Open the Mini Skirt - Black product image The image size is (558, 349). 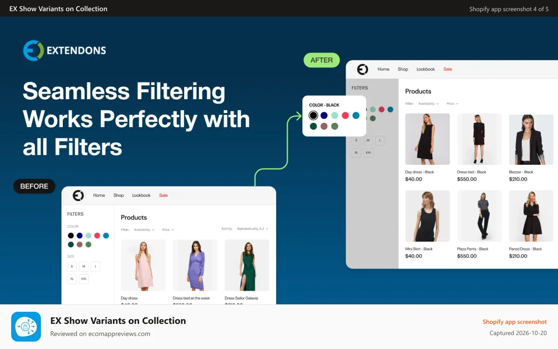click(427, 216)
